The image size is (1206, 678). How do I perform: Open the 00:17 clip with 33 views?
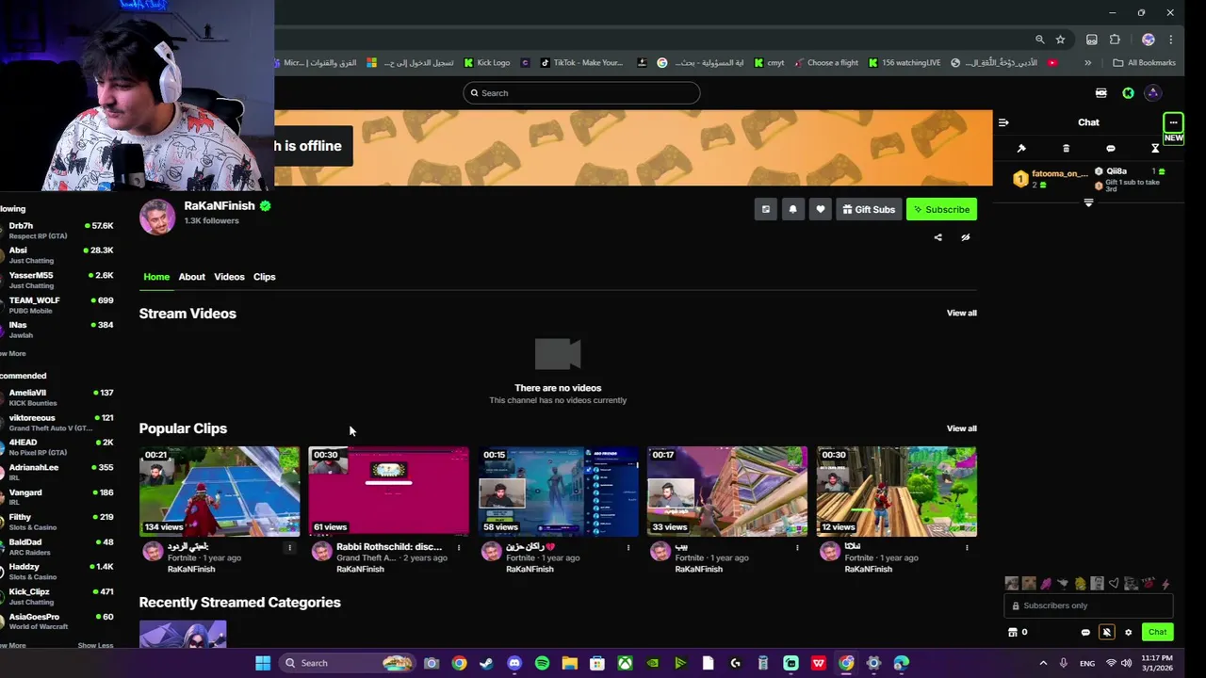727,491
